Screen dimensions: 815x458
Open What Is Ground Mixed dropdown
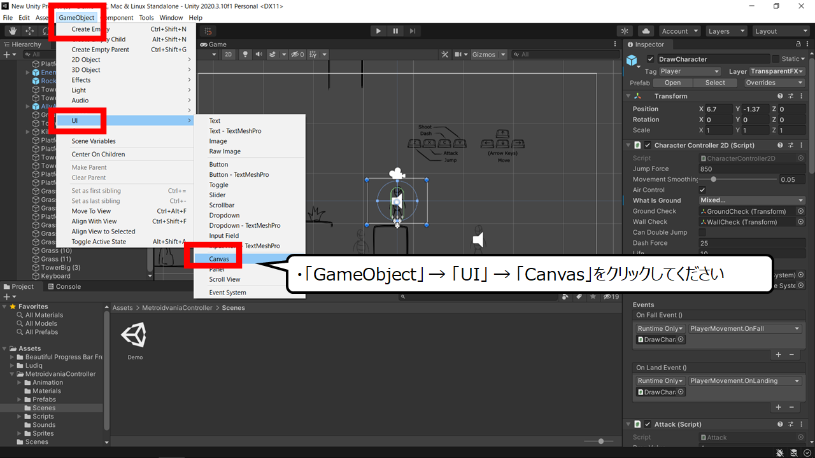click(752, 200)
